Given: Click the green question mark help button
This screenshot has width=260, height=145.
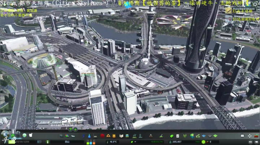Looking at the screenshot, I should 70,130.
